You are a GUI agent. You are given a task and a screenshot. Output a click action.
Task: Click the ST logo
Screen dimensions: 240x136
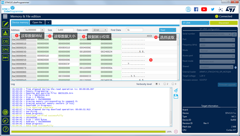tap(231, 9)
